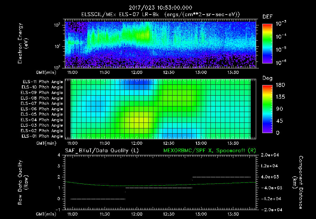Click the Electron Energy (eV) axis label

click(23, 43)
